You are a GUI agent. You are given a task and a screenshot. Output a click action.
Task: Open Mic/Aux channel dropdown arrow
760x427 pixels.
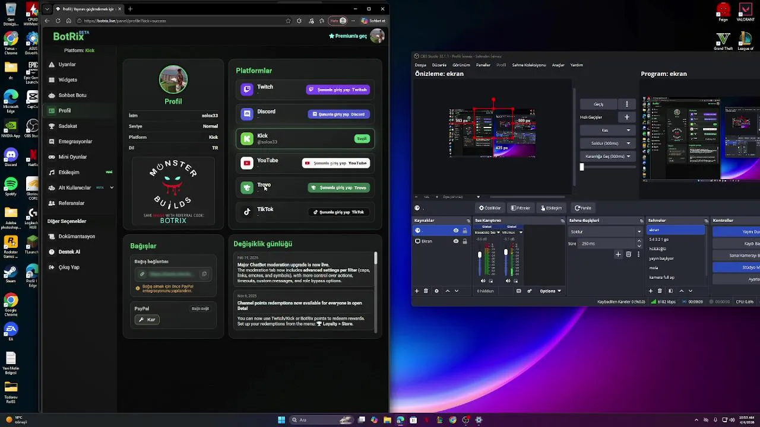521,232
